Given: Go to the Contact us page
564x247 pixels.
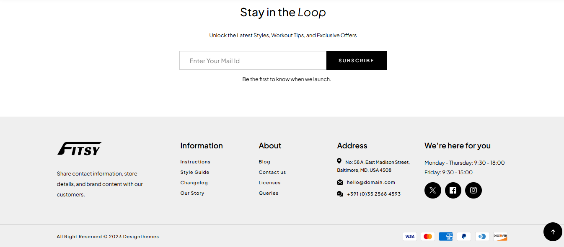Looking at the screenshot, I should click(x=272, y=172).
